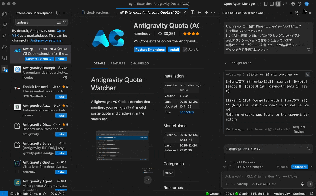The height and width of the screenshot is (196, 316).
Task: Open the Explorer view in activity bar
Action: tap(4, 14)
